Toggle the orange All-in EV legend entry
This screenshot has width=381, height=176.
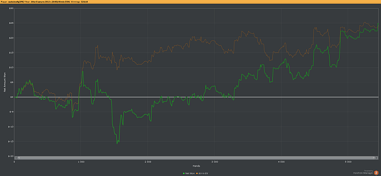(202, 174)
